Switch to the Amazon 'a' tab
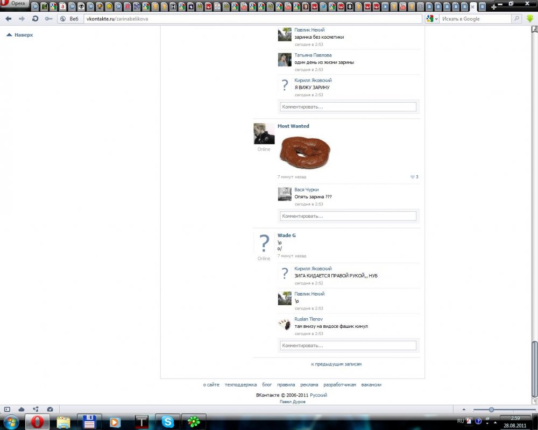Image resolution: width=538 pixels, height=430 pixels. click(x=62, y=6)
